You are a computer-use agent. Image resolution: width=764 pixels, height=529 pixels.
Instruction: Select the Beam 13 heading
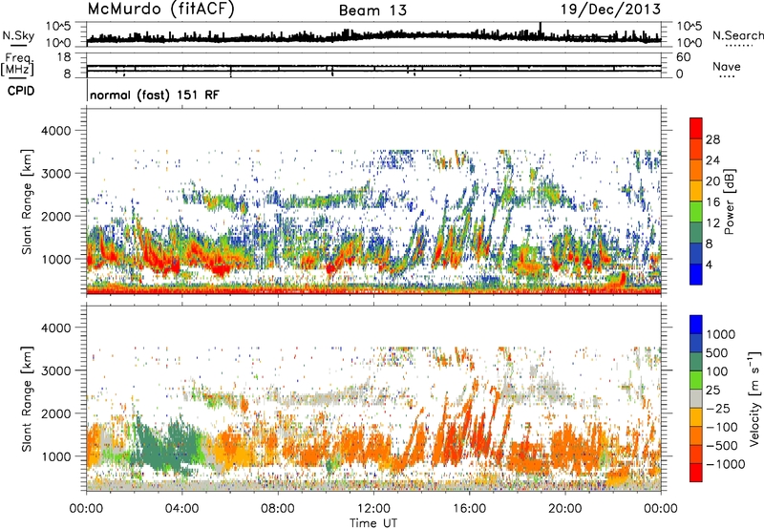tap(372, 11)
